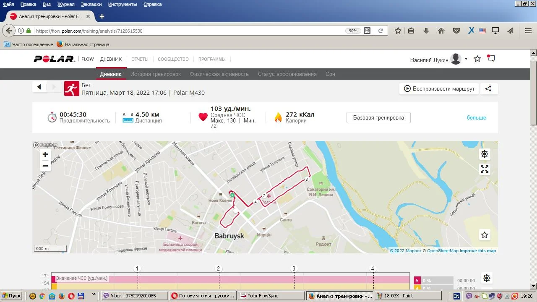537x302 pixels.
Task: Open the История тренировок sub-tab
Action: 156,74
